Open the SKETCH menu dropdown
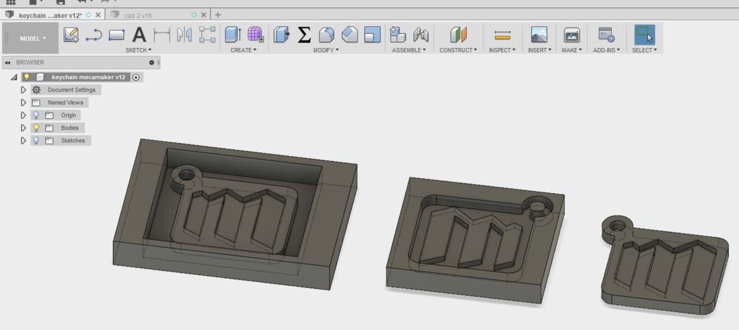The image size is (739, 330). [139, 50]
